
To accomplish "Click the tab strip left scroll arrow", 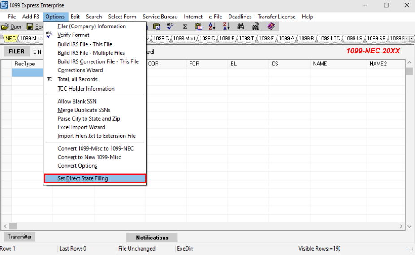I will [x=407, y=39].
